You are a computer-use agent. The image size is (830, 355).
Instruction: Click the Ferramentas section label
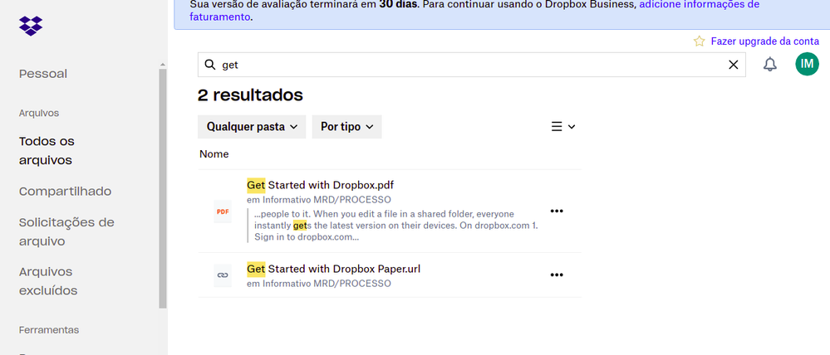49,330
